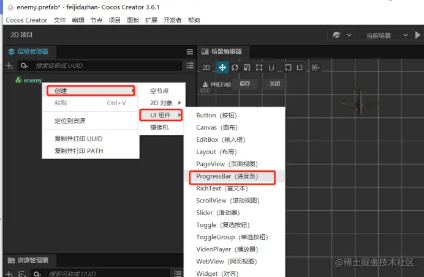Select Canvas (画布) component
This screenshot has height=277, width=424.
coord(234,127)
